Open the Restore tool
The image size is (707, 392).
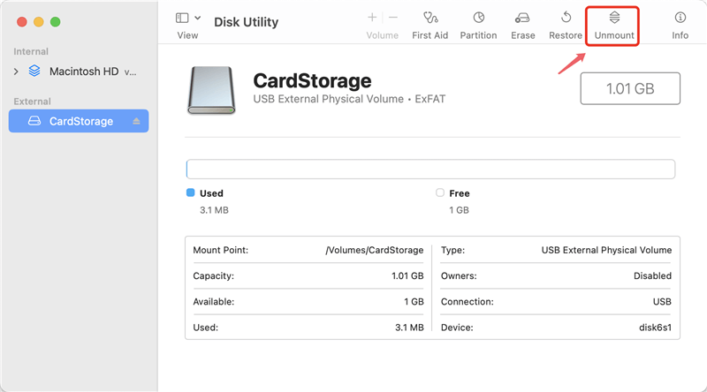point(566,26)
